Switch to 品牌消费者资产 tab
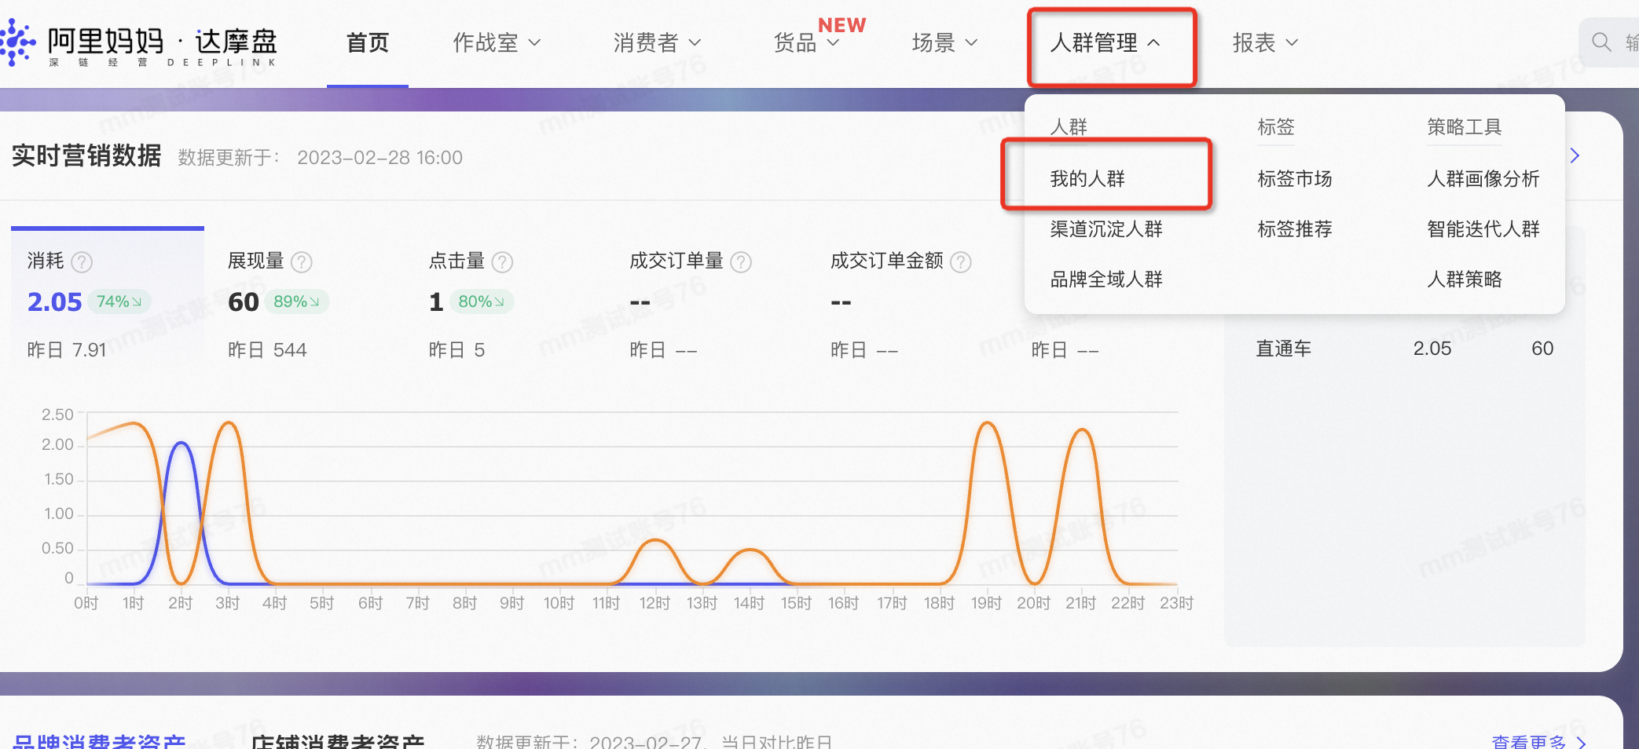The image size is (1639, 749). tap(99, 740)
